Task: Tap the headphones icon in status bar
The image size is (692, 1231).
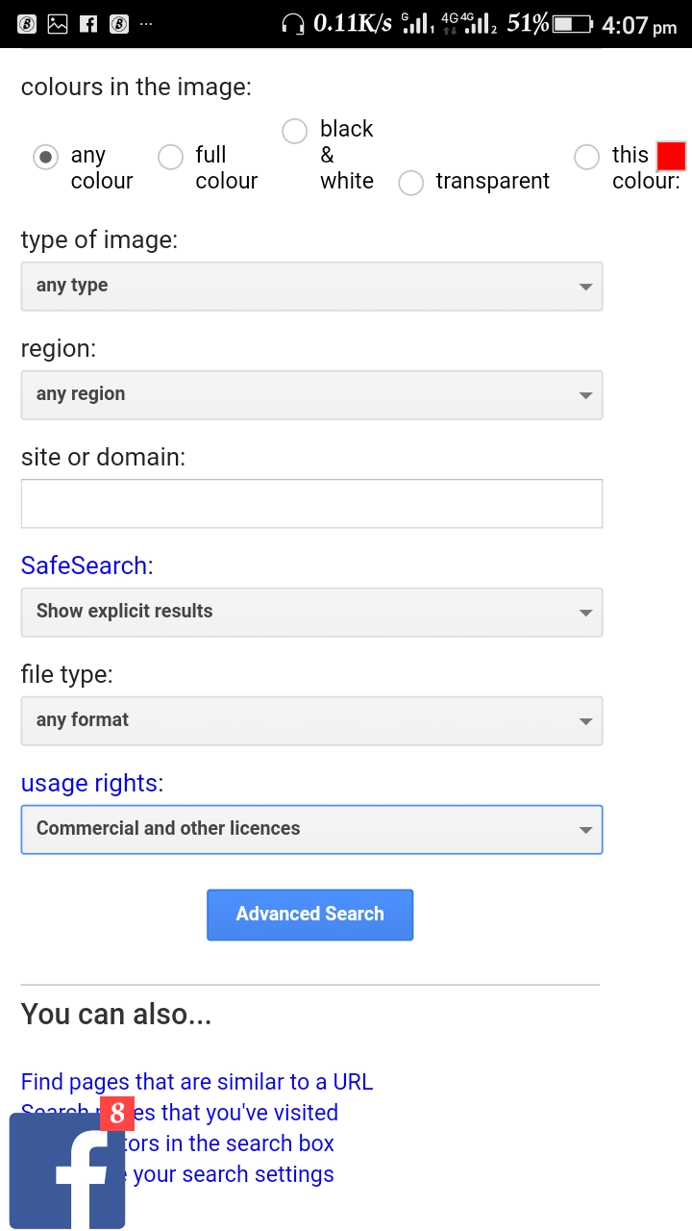Action: 292,24
